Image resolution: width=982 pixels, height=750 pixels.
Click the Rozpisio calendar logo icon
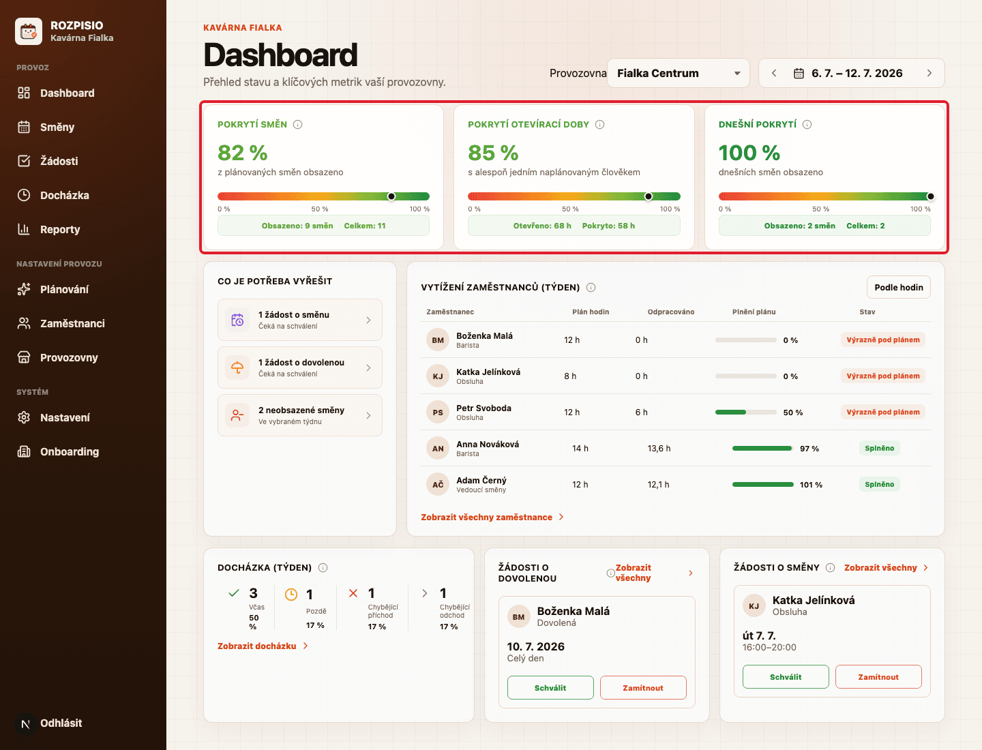pos(29,31)
